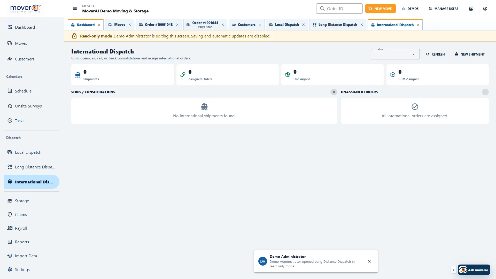Expand the Status dropdown filter
This screenshot has width=496, height=279.
tap(395, 54)
